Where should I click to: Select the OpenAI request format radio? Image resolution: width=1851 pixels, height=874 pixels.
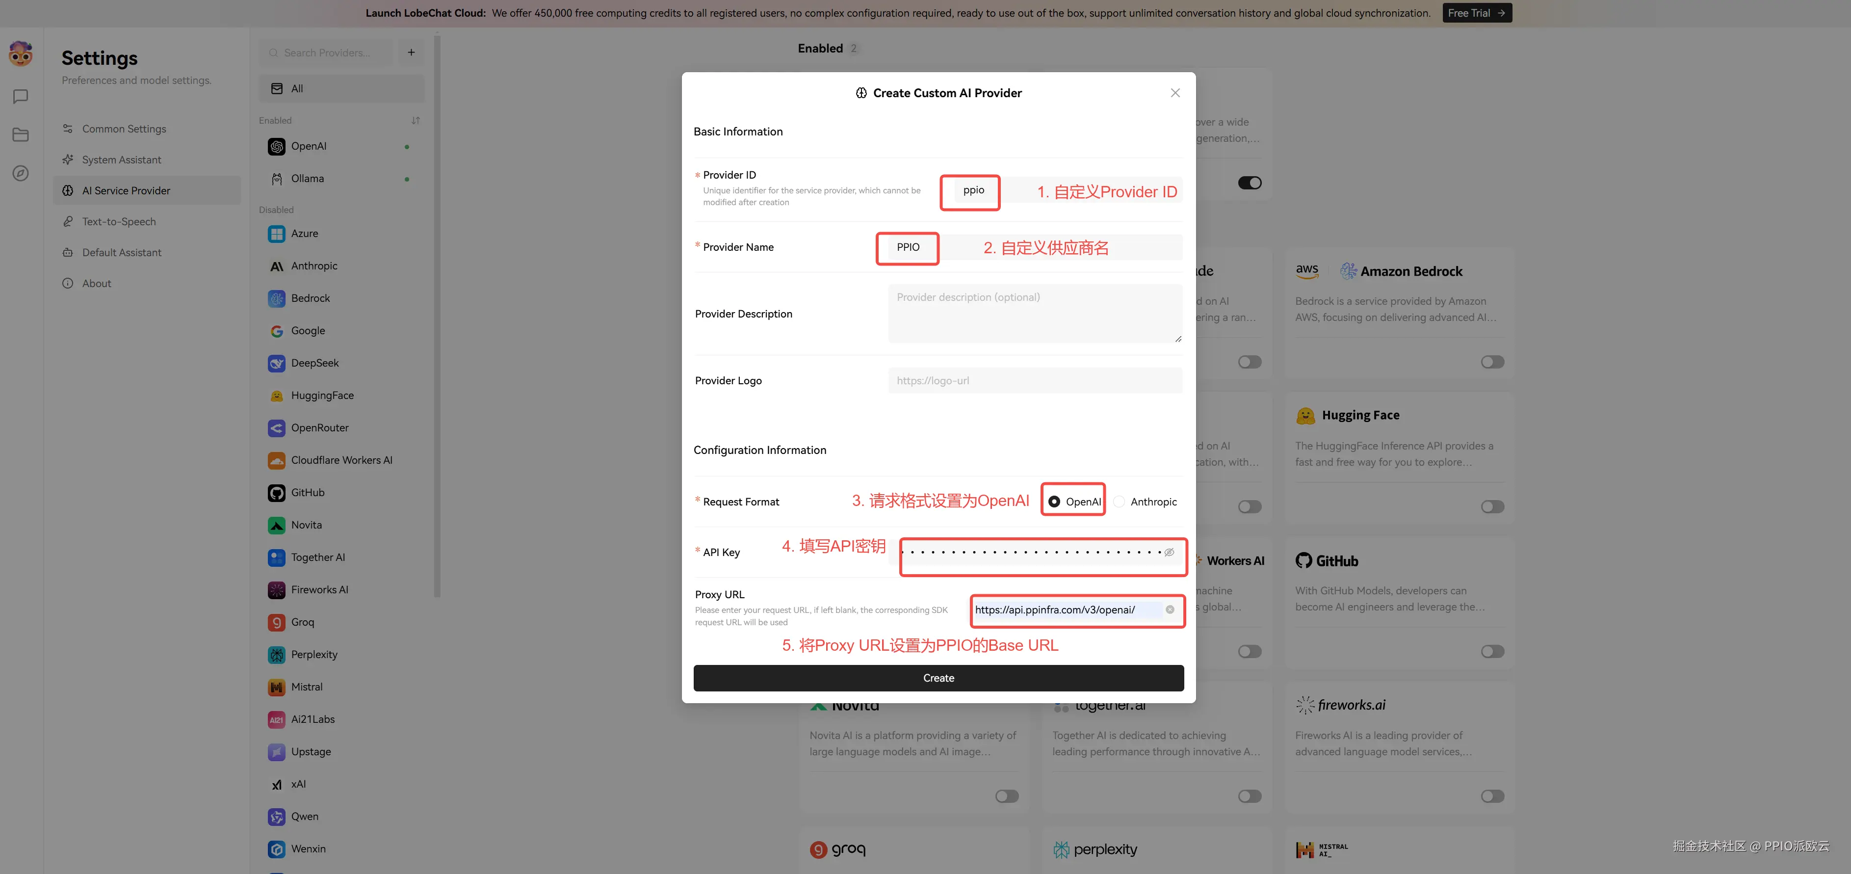pos(1054,502)
